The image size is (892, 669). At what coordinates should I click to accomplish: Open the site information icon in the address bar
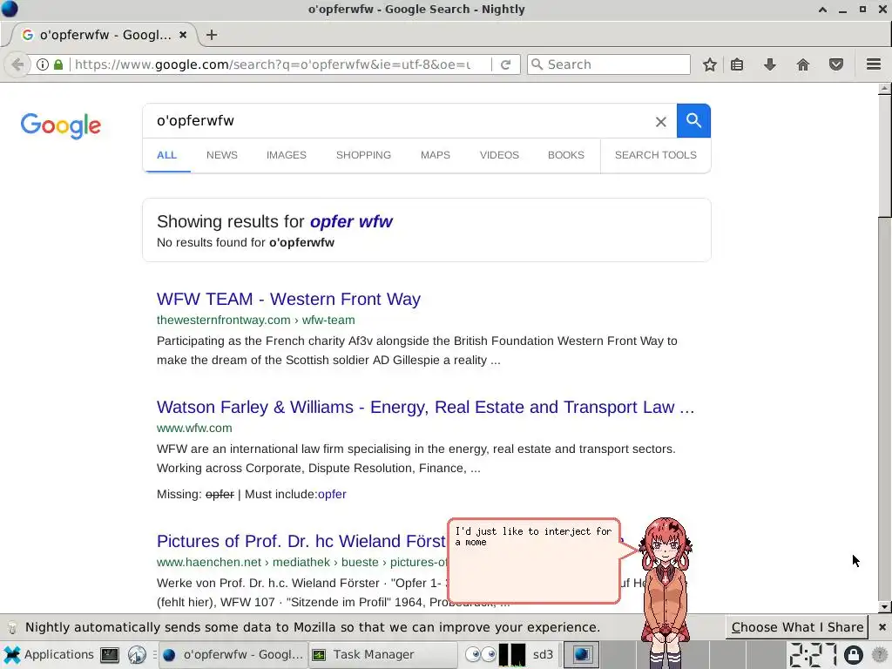43,64
